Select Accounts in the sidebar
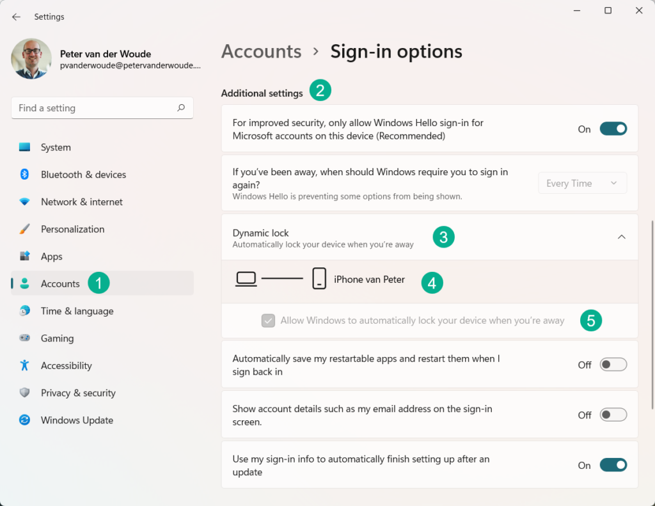Viewport: 655px width, 506px height. [60, 283]
